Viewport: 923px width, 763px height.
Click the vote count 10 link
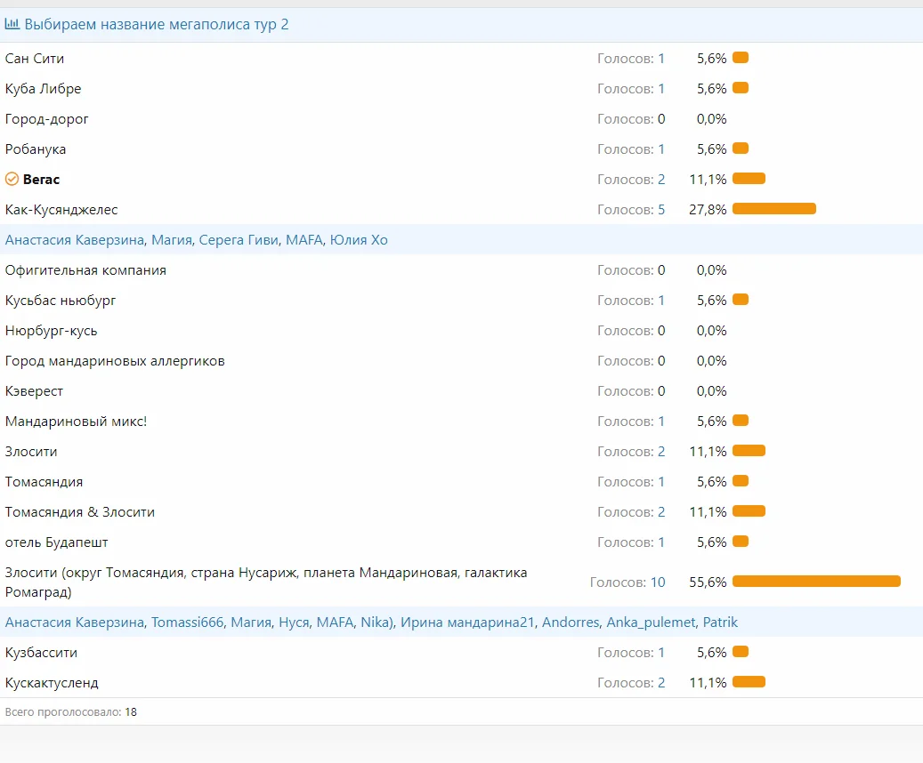pos(657,582)
